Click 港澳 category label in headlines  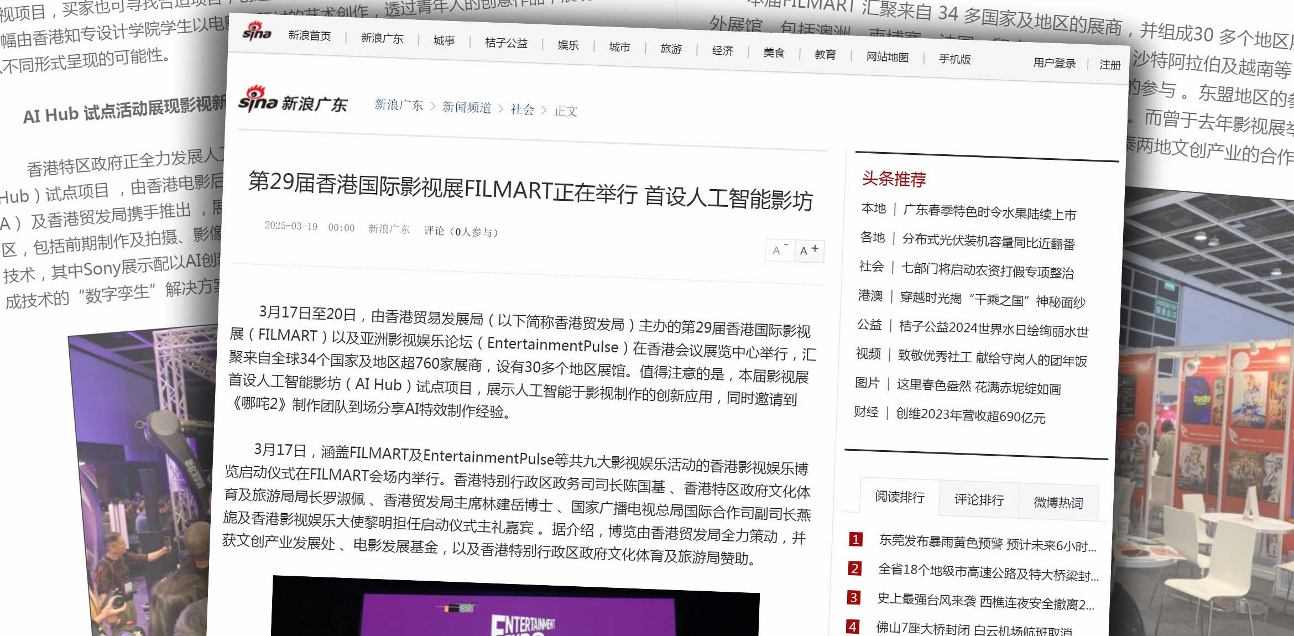(870, 295)
